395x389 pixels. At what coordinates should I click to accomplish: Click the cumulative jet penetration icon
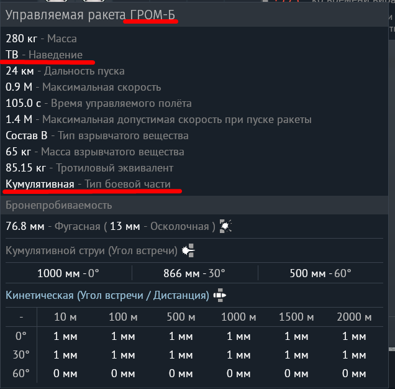188,250
